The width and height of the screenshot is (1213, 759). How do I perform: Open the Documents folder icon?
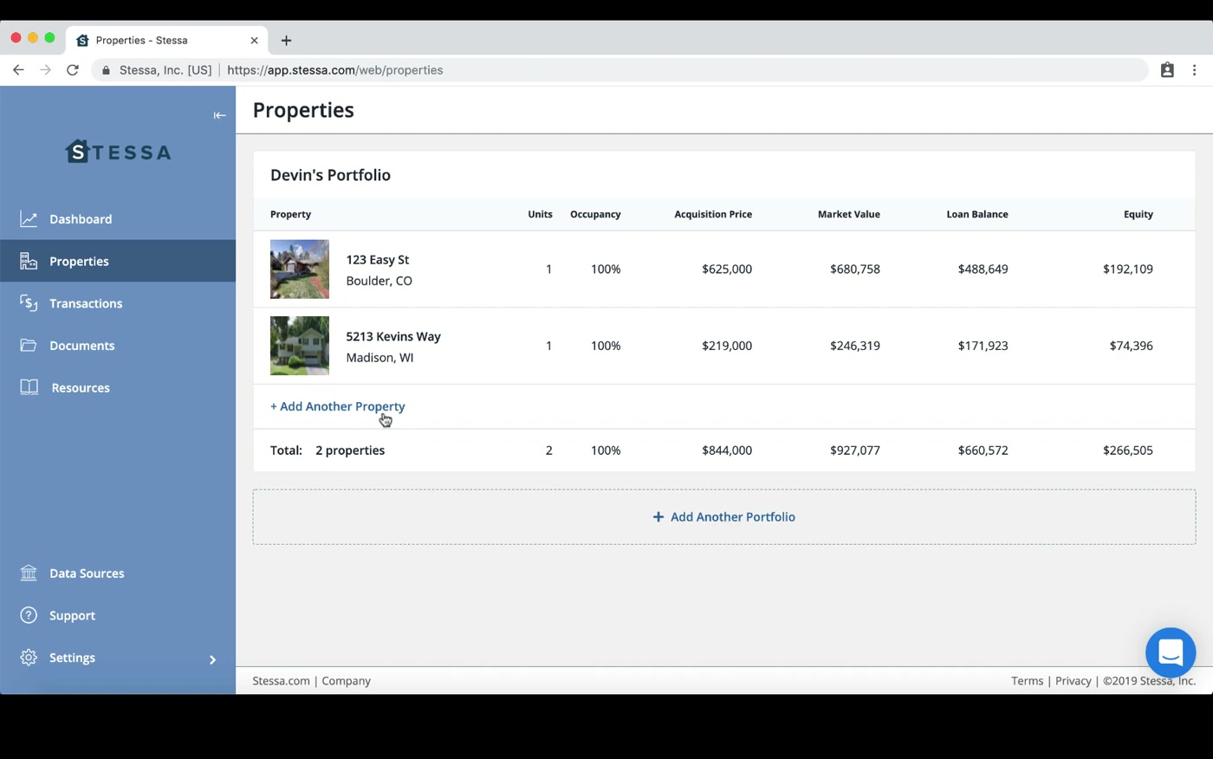[x=29, y=345]
